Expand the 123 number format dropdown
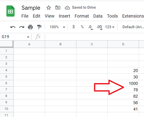Image resolution: width=144 pixels, height=117 pixels. (x=110, y=27)
